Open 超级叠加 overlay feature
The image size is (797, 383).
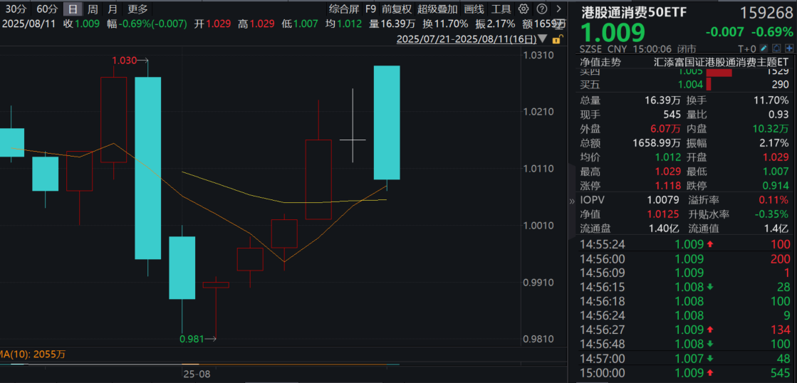(x=437, y=9)
